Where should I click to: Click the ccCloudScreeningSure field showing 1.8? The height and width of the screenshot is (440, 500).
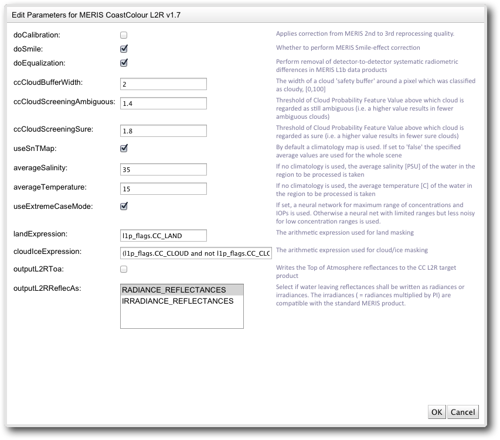pos(164,131)
